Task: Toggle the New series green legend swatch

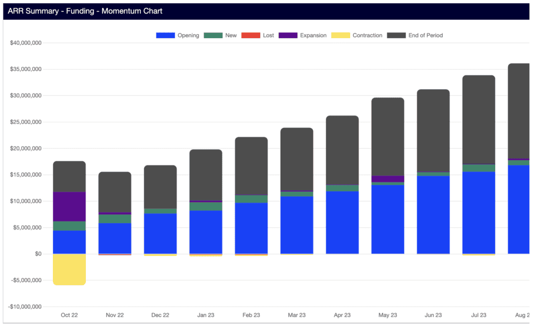Action: click(x=213, y=36)
